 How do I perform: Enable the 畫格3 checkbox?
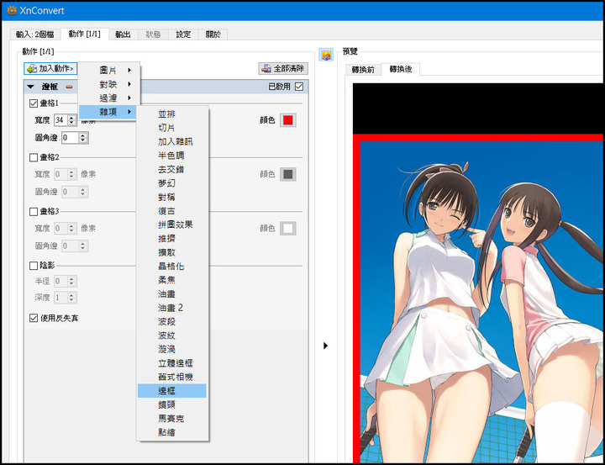(x=34, y=211)
